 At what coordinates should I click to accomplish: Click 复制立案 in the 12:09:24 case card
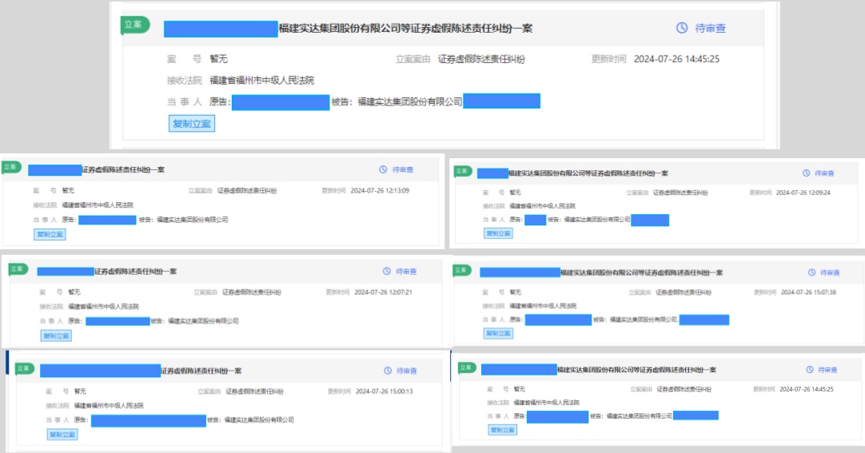tap(498, 233)
